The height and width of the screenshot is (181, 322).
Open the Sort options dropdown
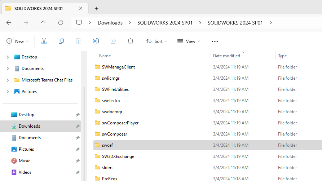point(157,41)
